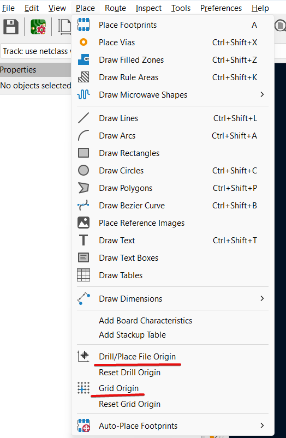Expand the Auto-Place Footprints submenu arrow
Viewport: 286px width, 438px height.
[x=262, y=425]
